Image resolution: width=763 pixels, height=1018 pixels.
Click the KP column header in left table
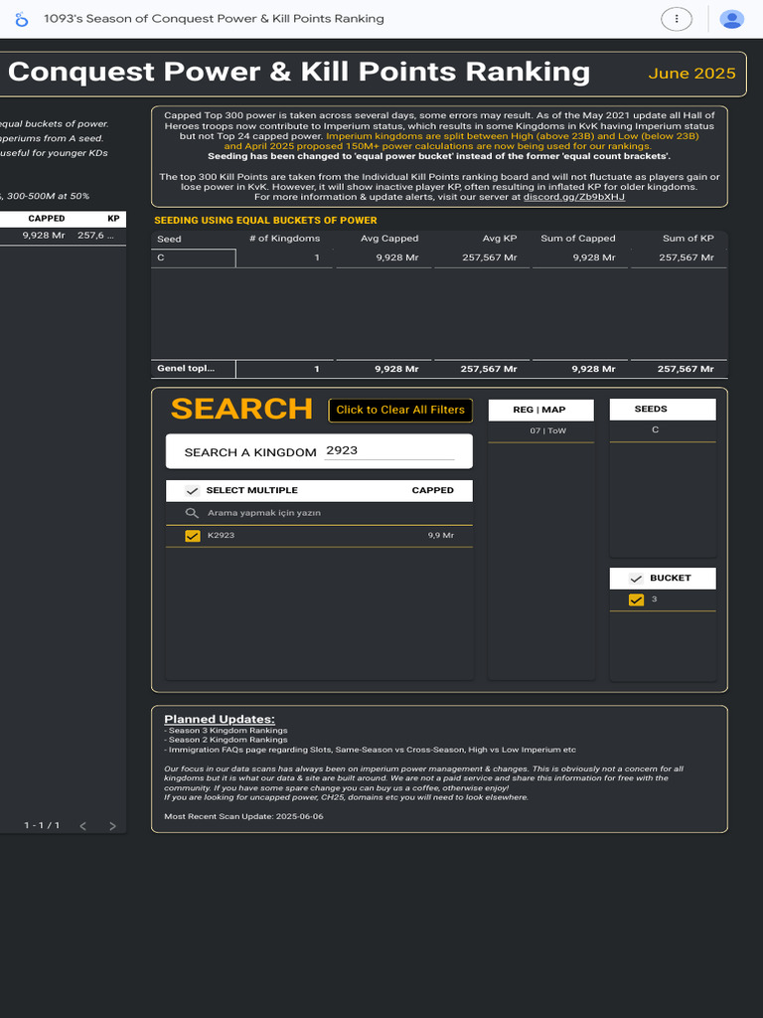click(113, 219)
